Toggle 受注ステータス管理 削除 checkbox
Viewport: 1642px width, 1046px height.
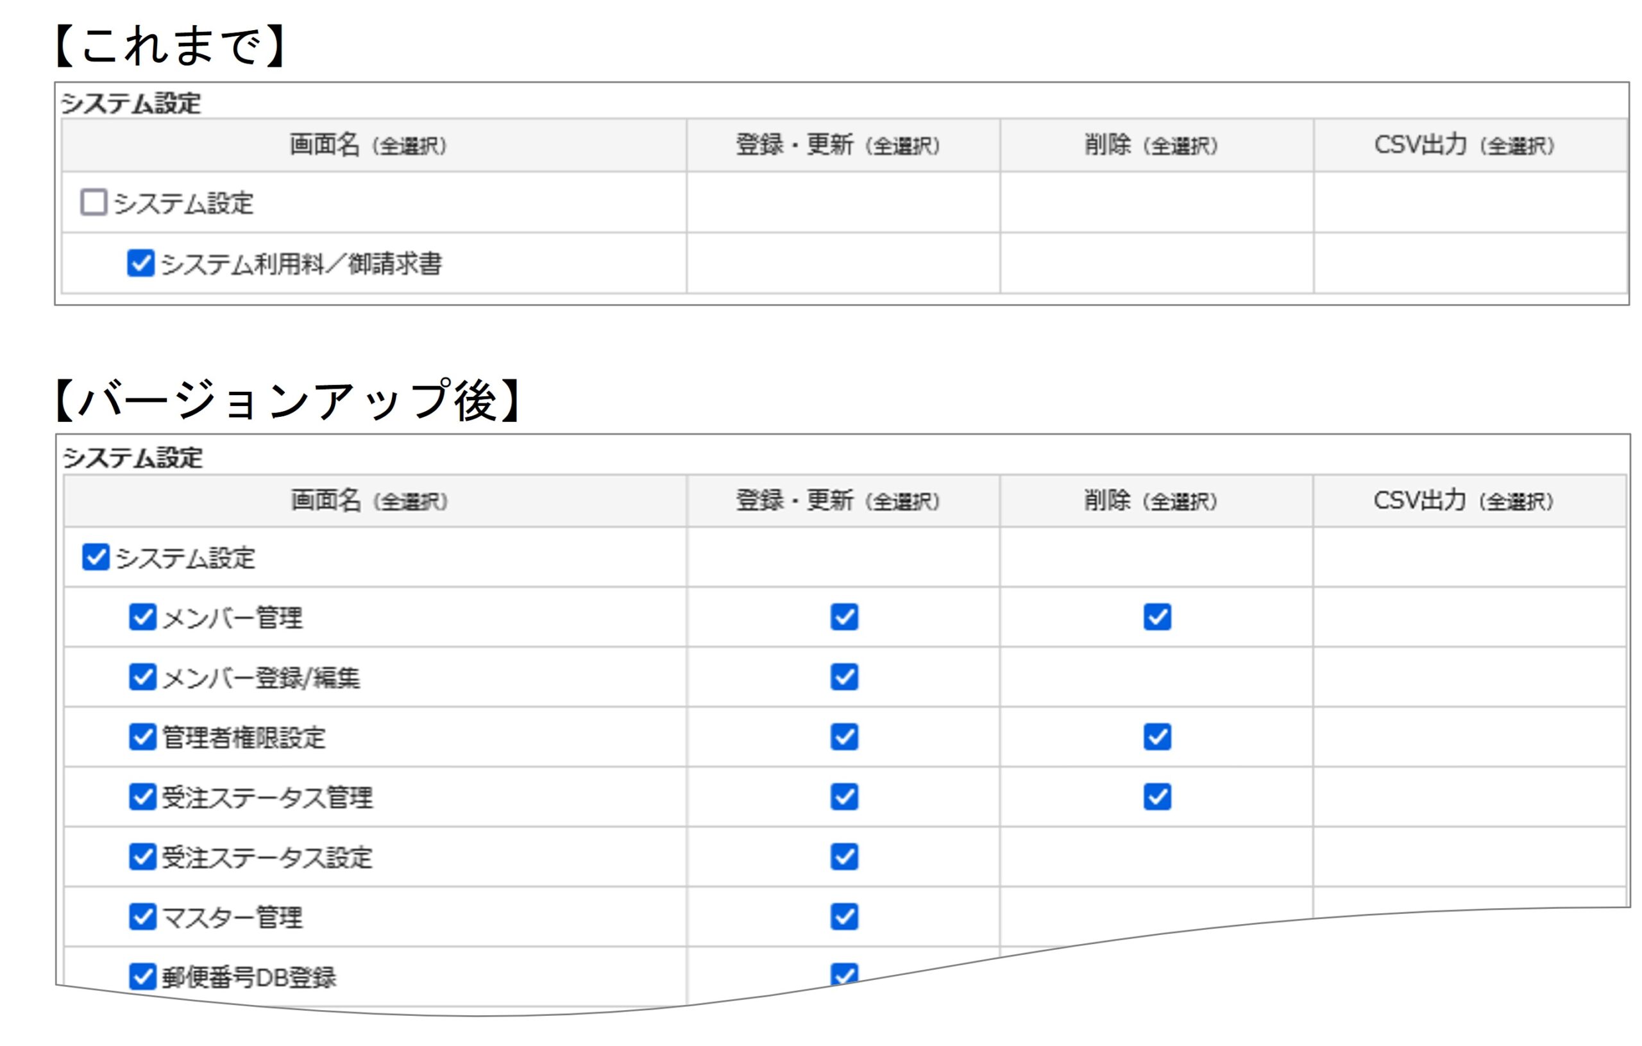tap(1156, 797)
